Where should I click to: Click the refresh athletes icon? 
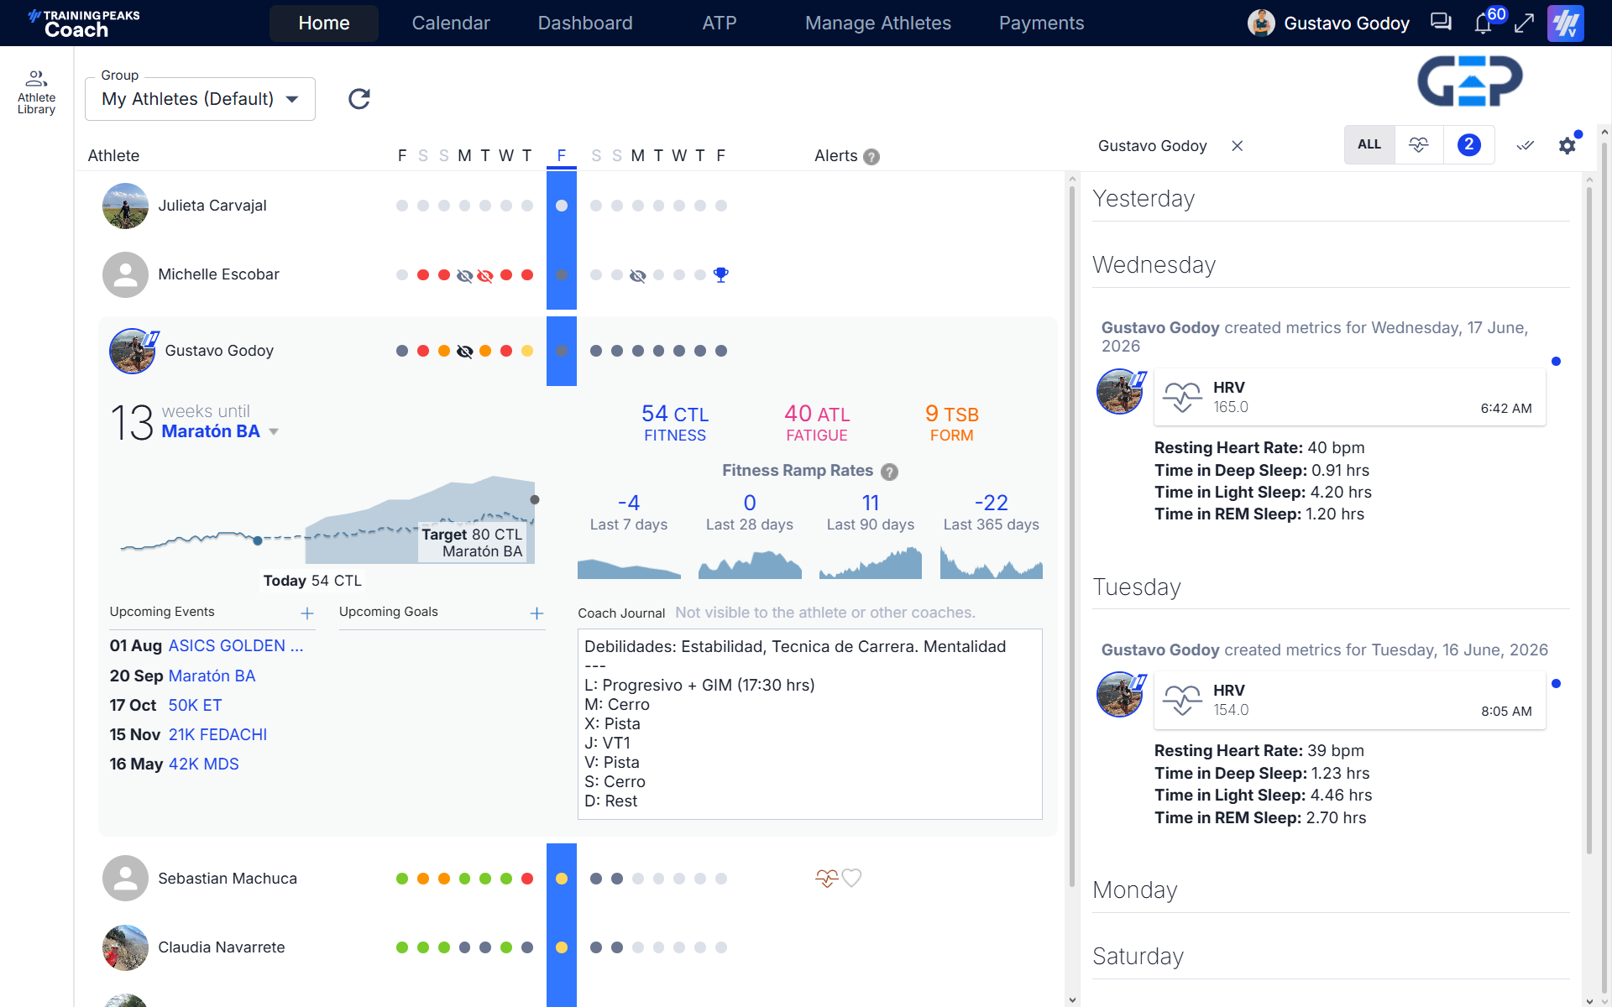359,99
